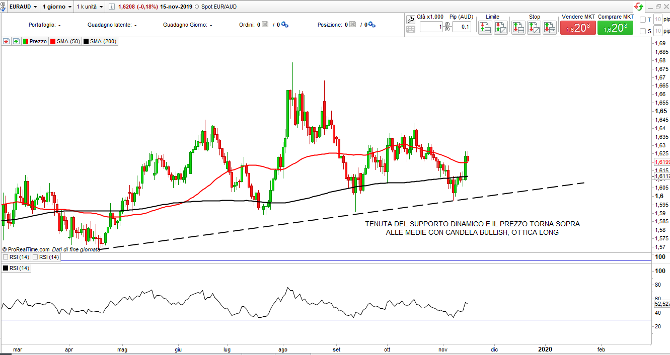
Task: Open trading settings wrench icon
Action: tap(410, 20)
